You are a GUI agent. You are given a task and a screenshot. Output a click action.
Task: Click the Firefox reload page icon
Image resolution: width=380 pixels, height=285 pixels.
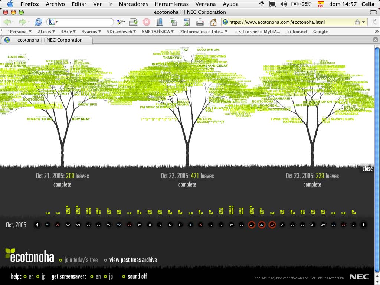[x=38, y=22]
